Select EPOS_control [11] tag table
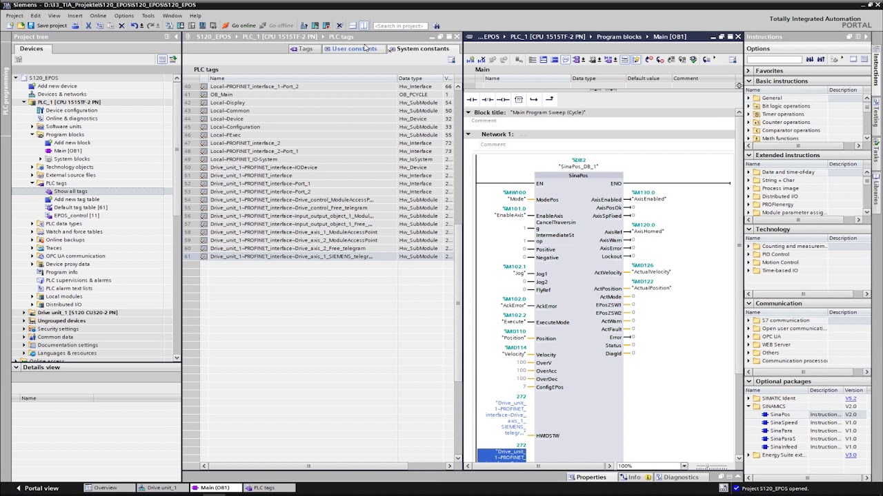This screenshot has height=496, width=883. tap(76, 216)
